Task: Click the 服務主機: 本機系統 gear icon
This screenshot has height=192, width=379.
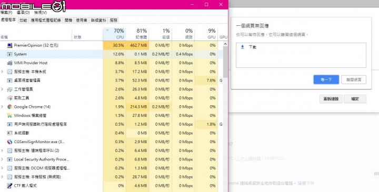Action: (x=9, y=72)
